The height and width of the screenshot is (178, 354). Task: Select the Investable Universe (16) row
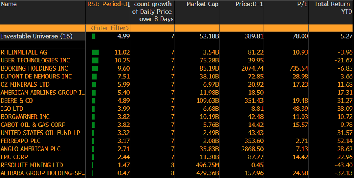[36, 36]
